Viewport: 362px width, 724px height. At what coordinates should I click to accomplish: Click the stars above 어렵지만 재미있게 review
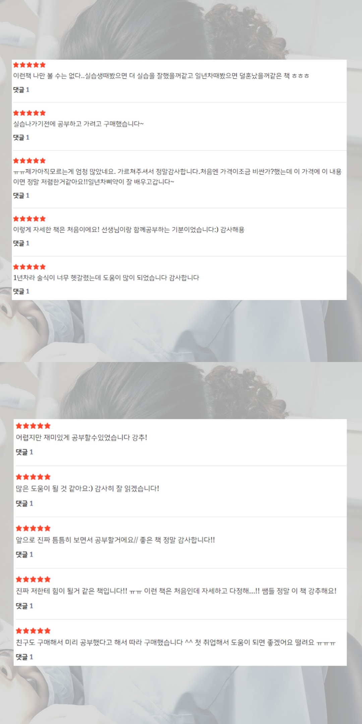(x=33, y=426)
